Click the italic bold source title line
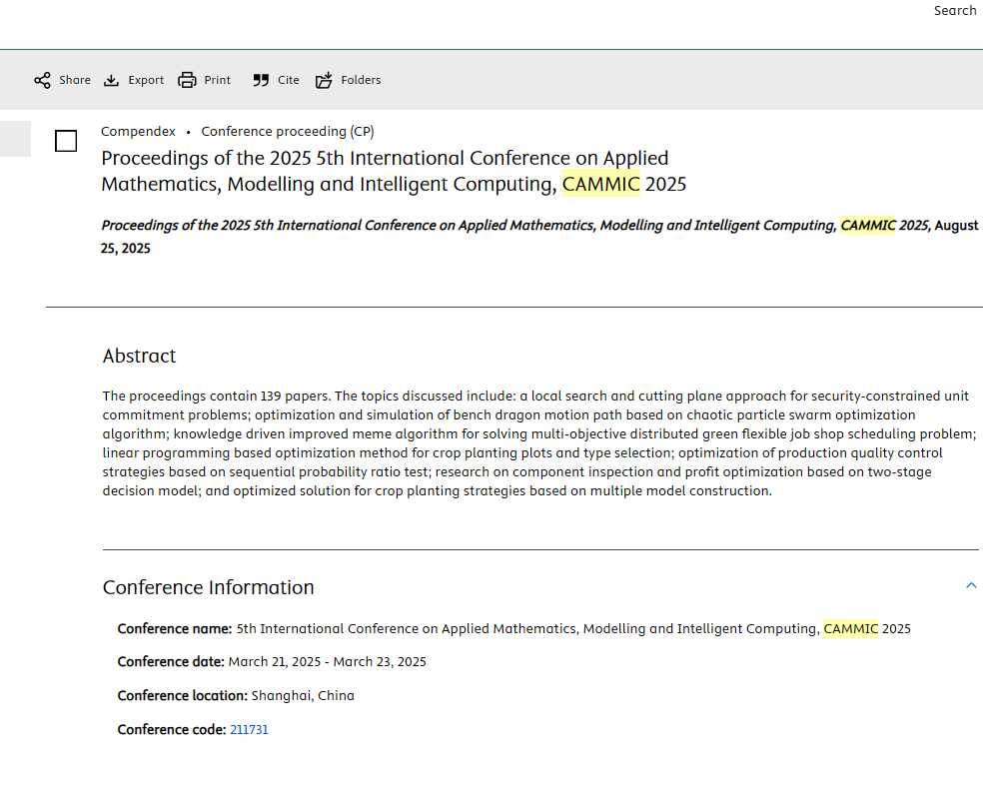 coord(468,226)
